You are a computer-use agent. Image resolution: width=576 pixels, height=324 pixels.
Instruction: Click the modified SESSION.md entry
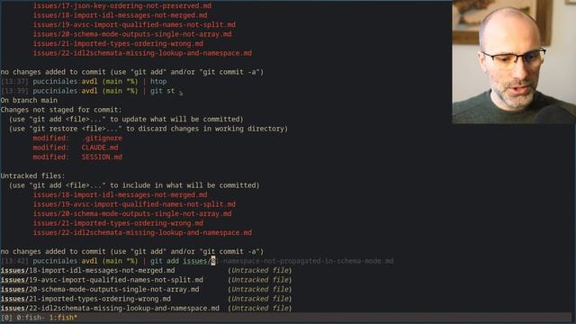pos(77,157)
